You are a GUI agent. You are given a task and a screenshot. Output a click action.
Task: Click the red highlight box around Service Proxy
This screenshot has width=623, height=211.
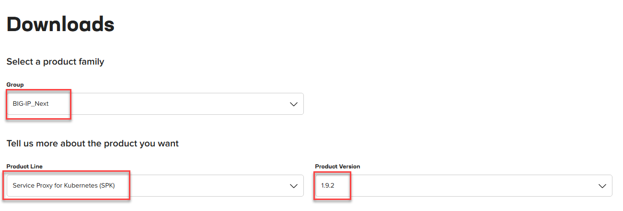pyautogui.click(x=68, y=185)
